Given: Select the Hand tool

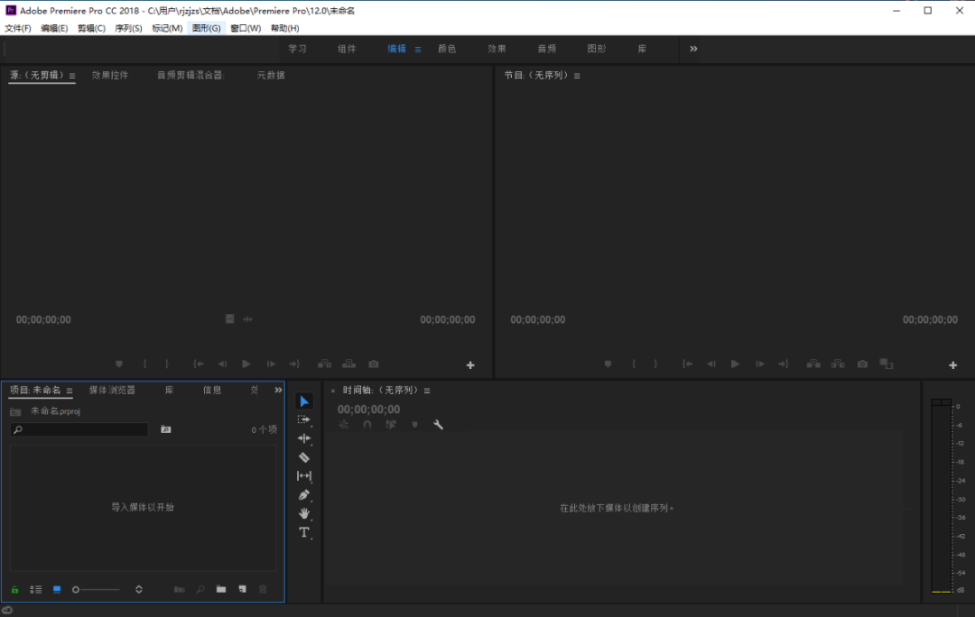Looking at the screenshot, I should (x=304, y=514).
